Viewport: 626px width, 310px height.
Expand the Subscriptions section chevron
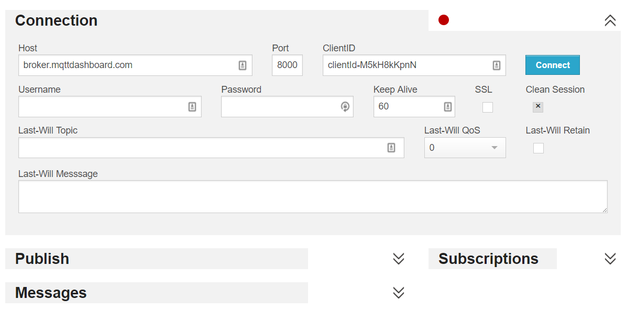[x=610, y=259]
